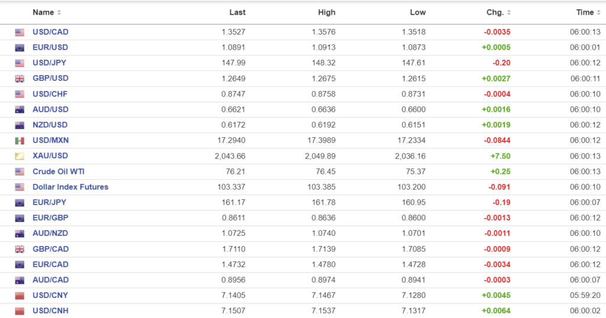This screenshot has width=606, height=318.
Task: Open the USD/CNH pair page
Action: [x=50, y=310]
